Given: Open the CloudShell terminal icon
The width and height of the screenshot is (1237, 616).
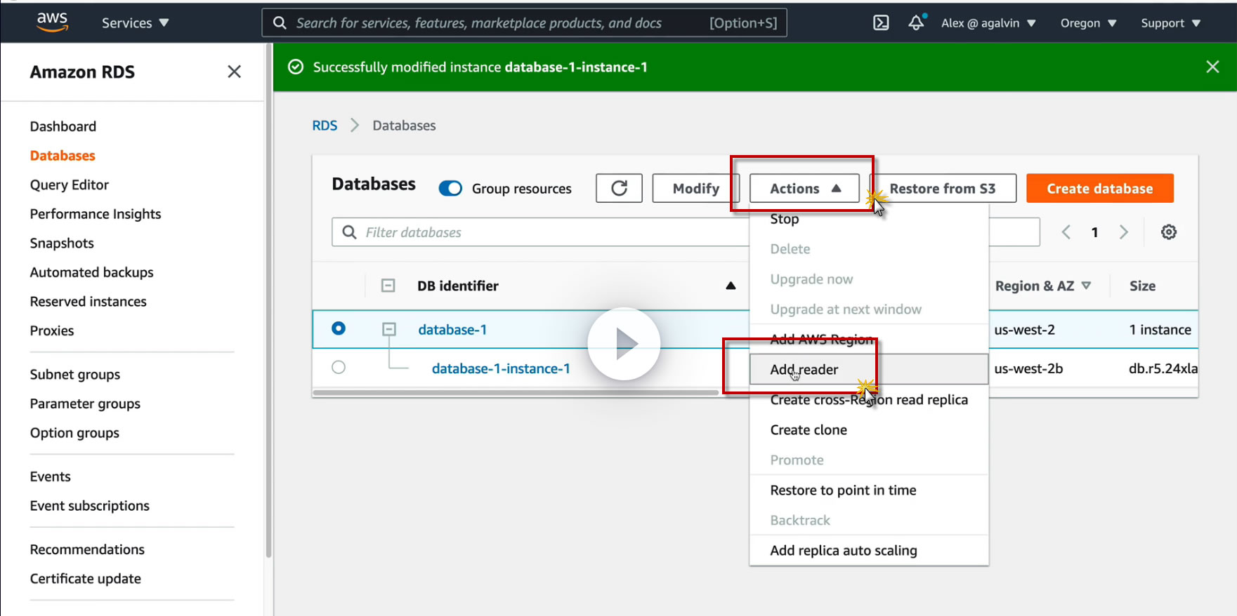Looking at the screenshot, I should click(x=881, y=23).
